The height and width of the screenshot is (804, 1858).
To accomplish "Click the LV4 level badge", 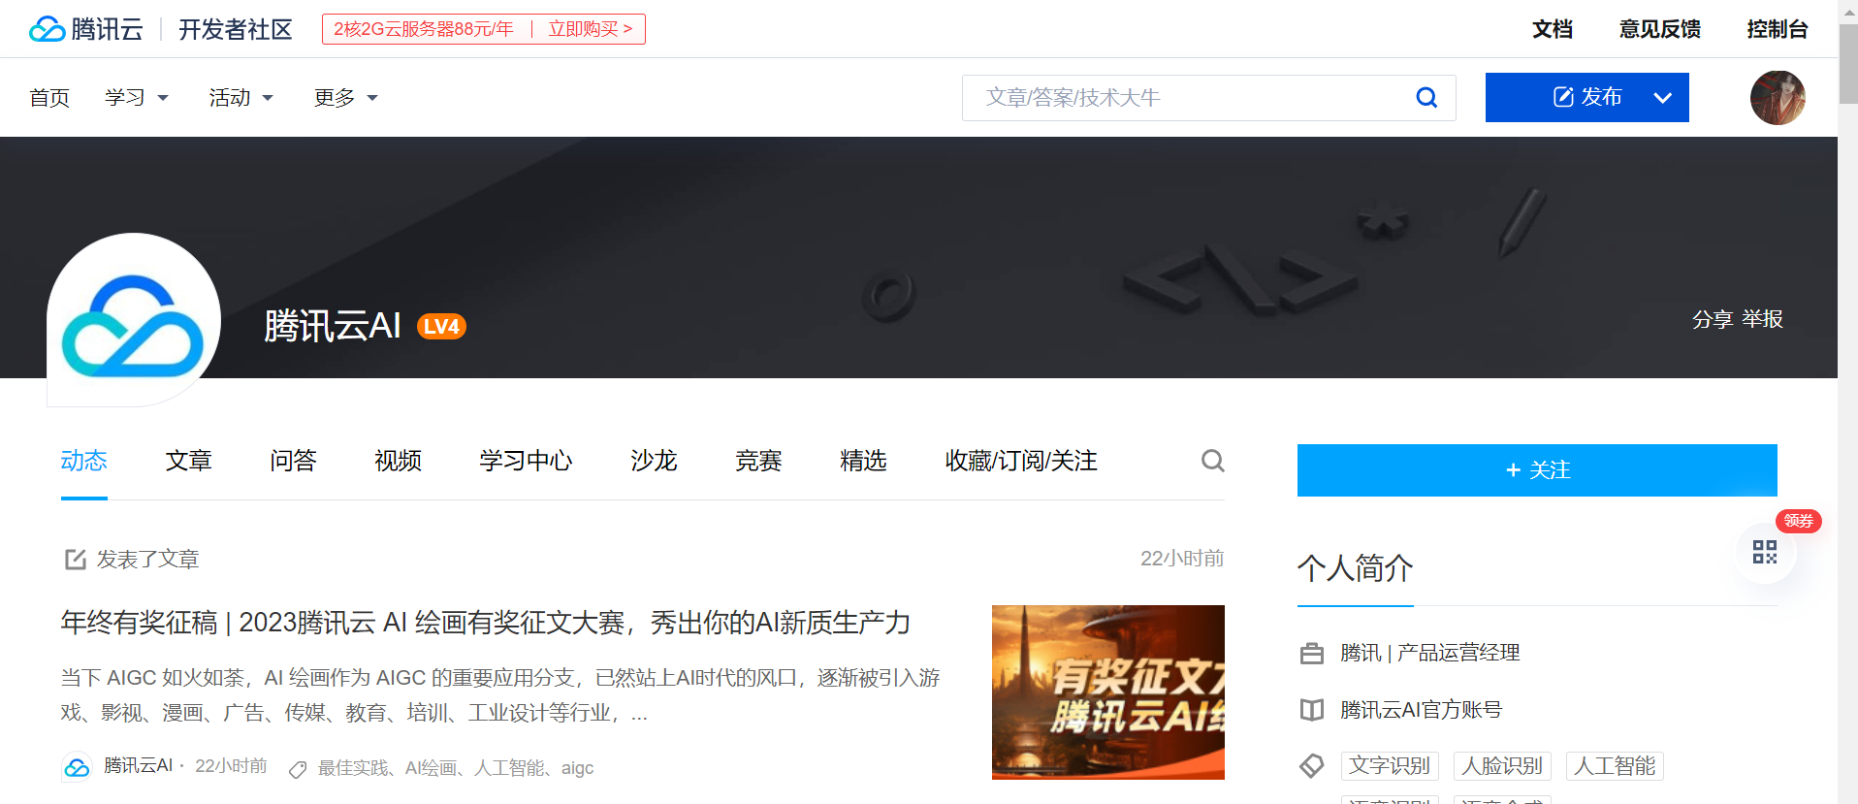I will [x=441, y=327].
